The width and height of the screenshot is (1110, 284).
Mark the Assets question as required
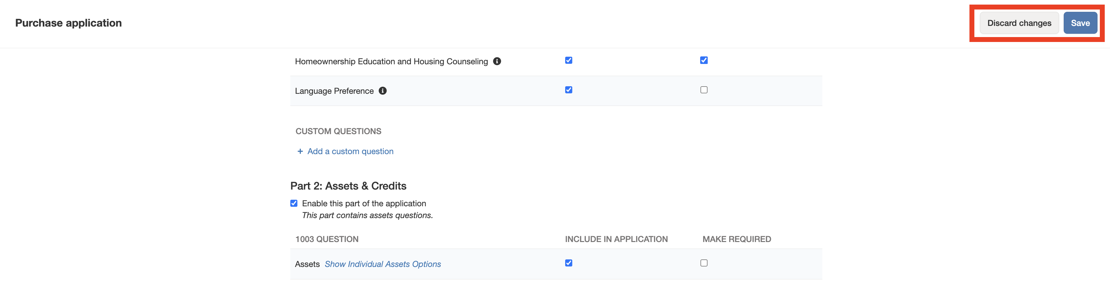click(704, 263)
